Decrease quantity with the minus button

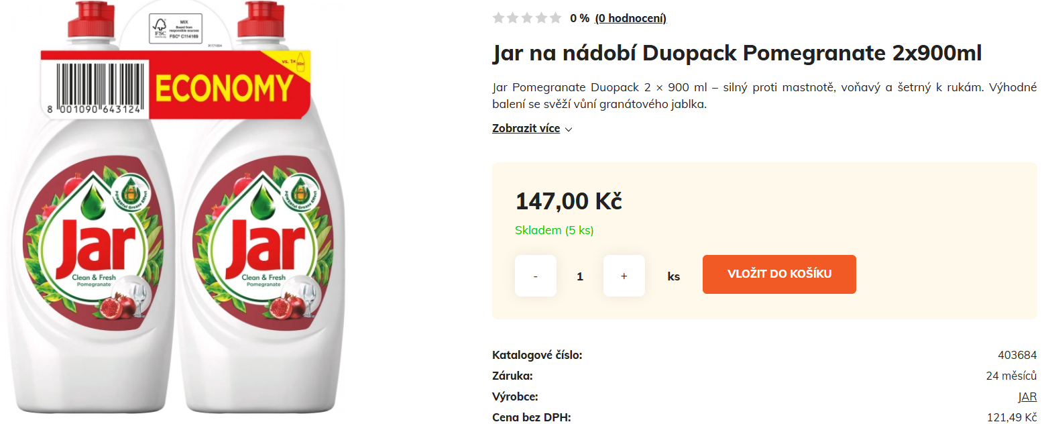click(535, 276)
